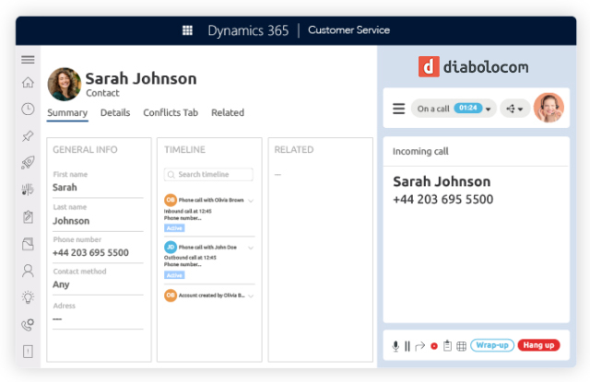This screenshot has height=382, width=590.
Task: Put the call on hold
Action: 407,346
